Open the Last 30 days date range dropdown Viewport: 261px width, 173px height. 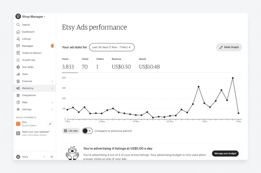pos(112,47)
